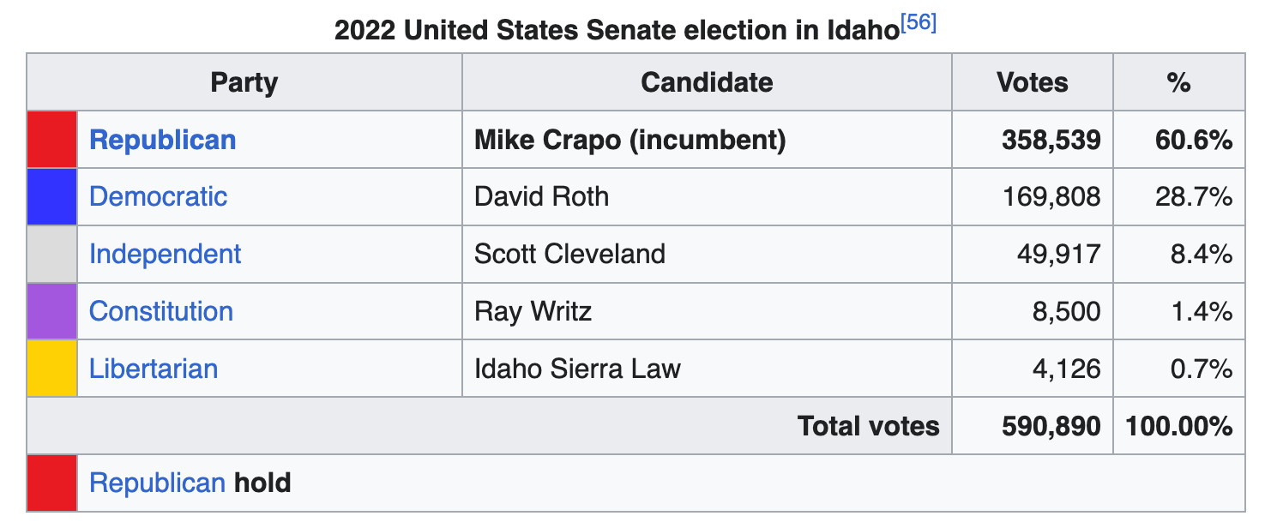
Task: Click the table title text
Action: [616, 31]
